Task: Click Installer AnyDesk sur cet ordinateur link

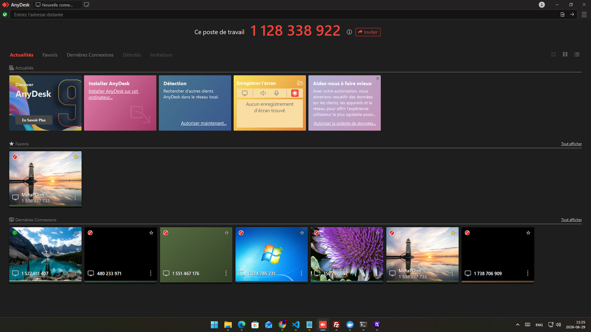Action: pyautogui.click(x=114, y=94)
